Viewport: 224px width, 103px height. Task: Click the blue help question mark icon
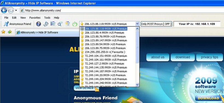39,24
